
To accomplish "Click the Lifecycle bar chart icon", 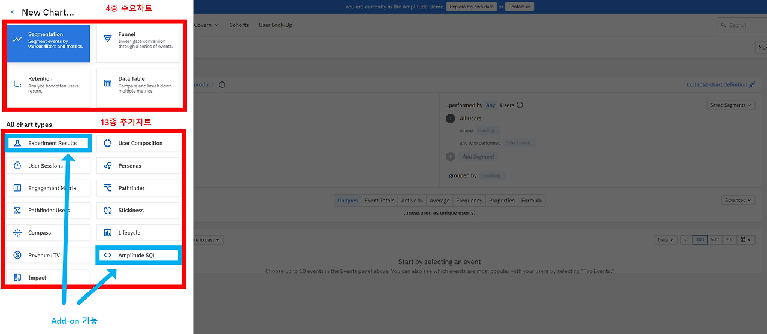I will coord(108,233).
